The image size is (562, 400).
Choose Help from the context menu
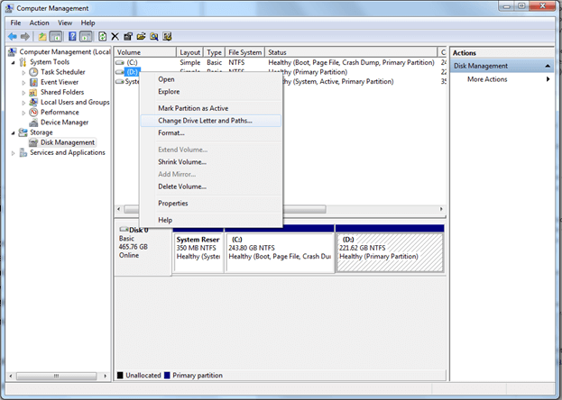[211, 220]
